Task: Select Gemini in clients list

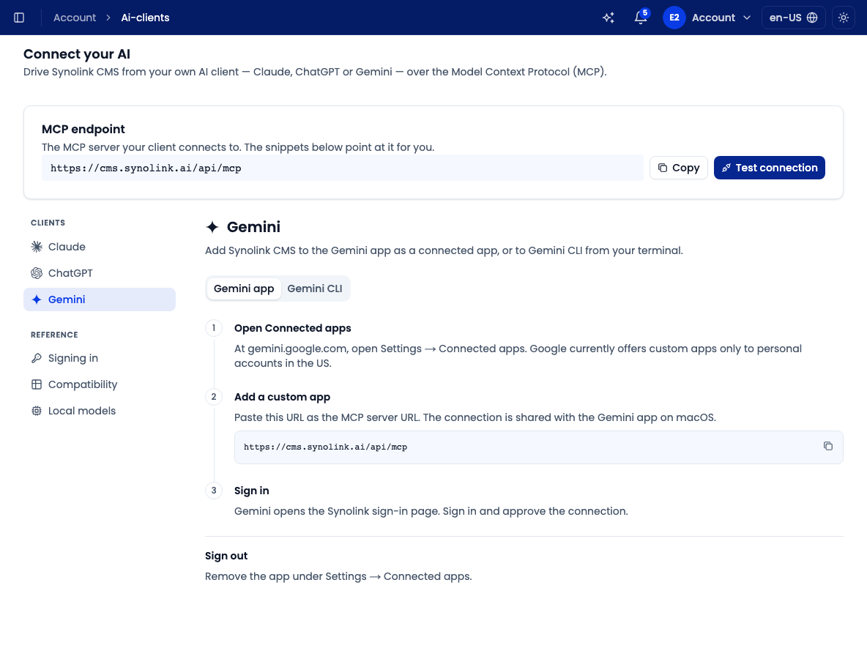Action: point(100,299)
